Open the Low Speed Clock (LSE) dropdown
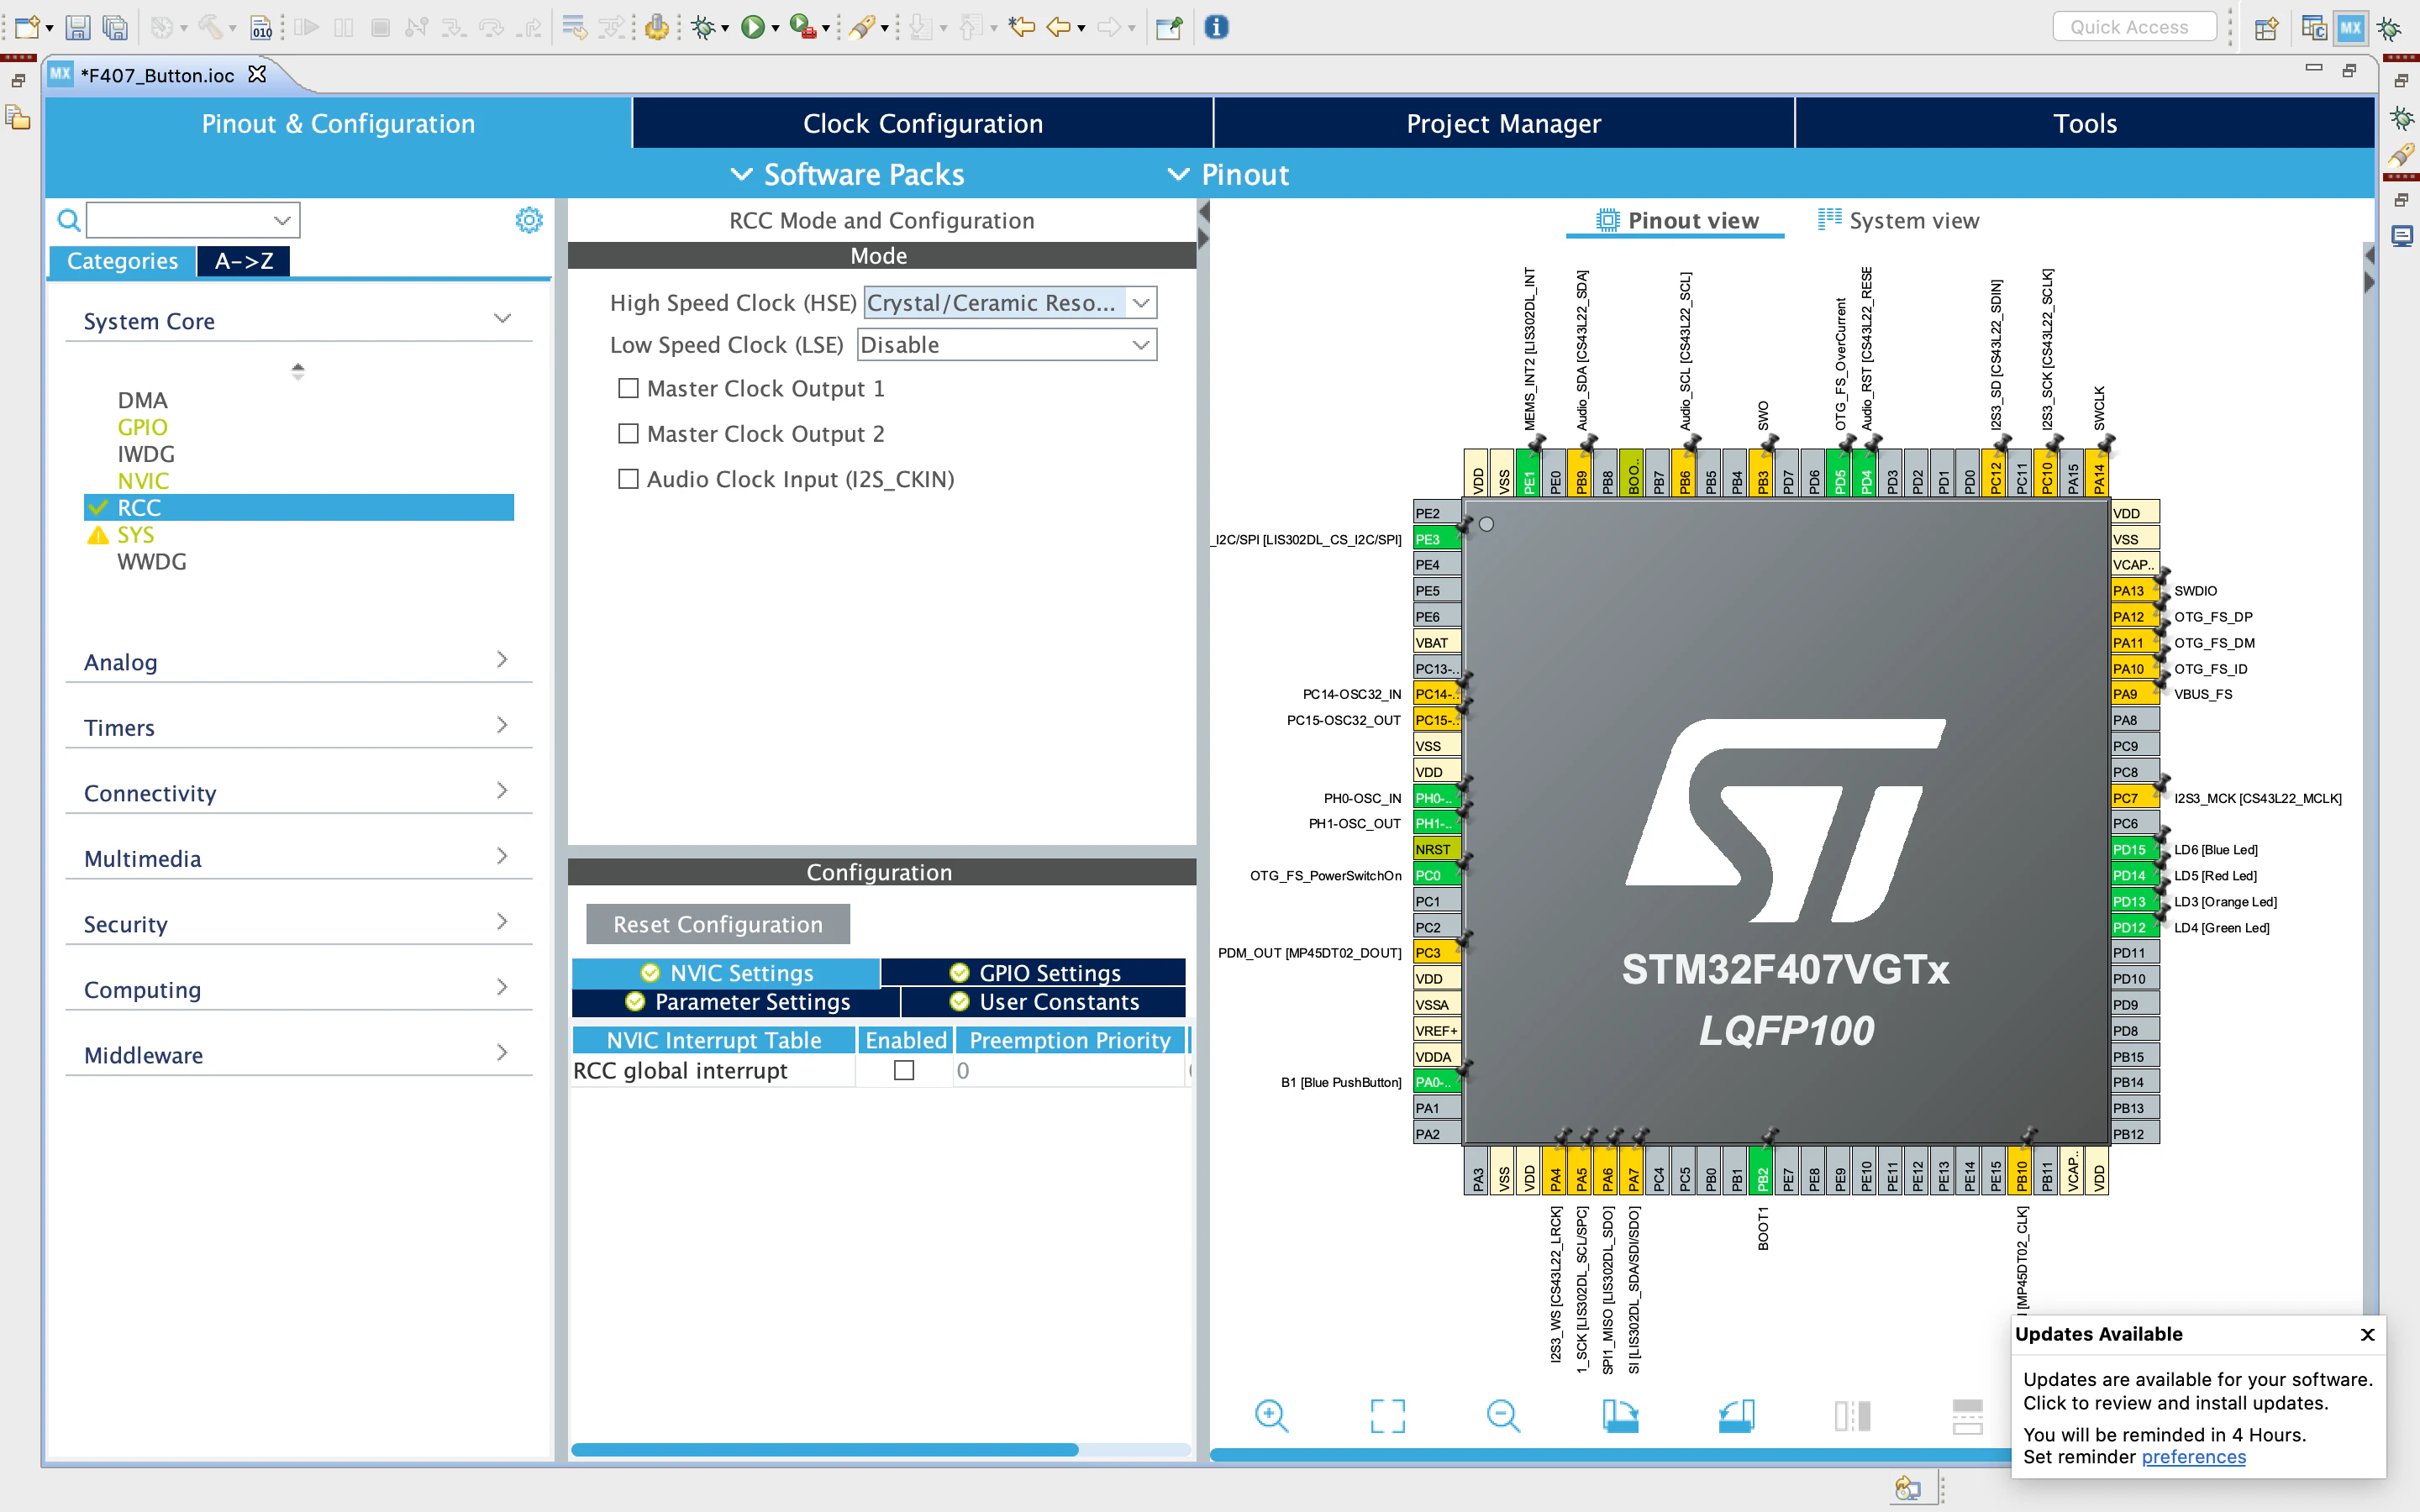This screenshot has width=2420, height=1512. pos(1006,345)
